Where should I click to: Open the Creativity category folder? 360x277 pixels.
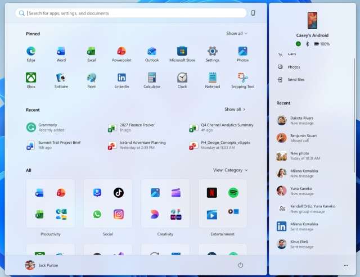[x=165, y=203]
